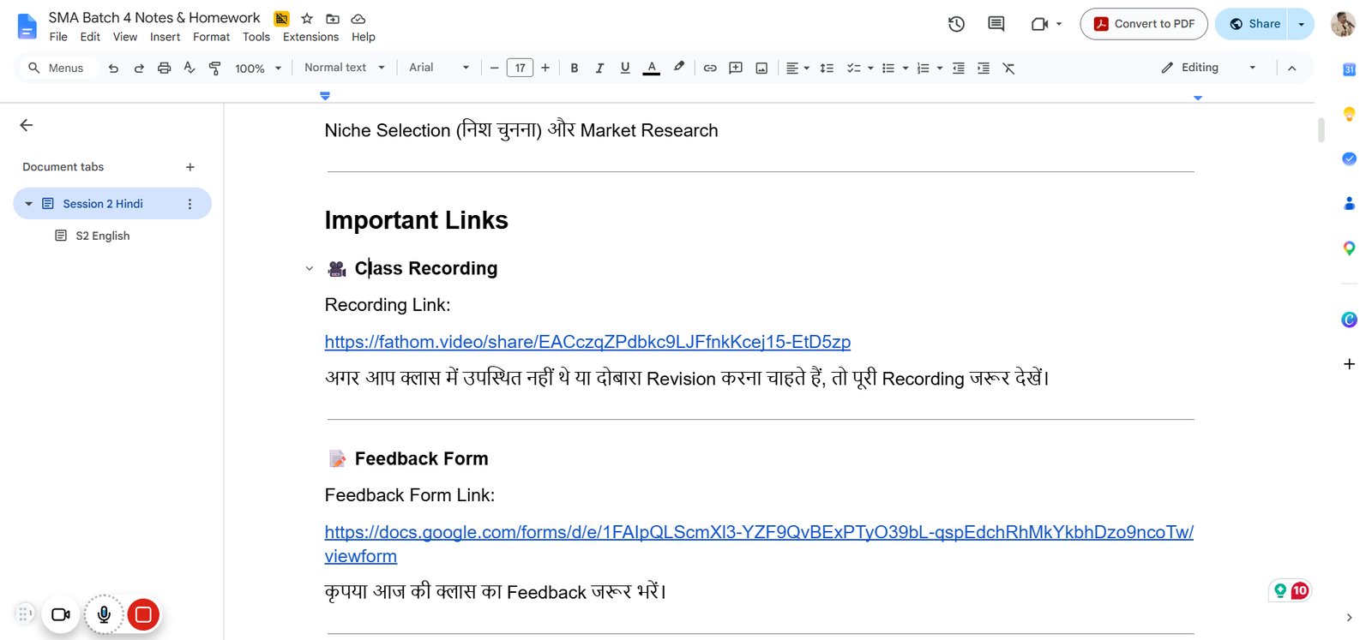Open version history clock icon
Image resolution: width=1372 pixels, height=640 pixels.
click(956, 24)
